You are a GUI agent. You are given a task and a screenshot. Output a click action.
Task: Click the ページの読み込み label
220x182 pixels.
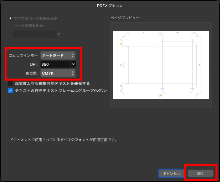click(x=29, y=26)
